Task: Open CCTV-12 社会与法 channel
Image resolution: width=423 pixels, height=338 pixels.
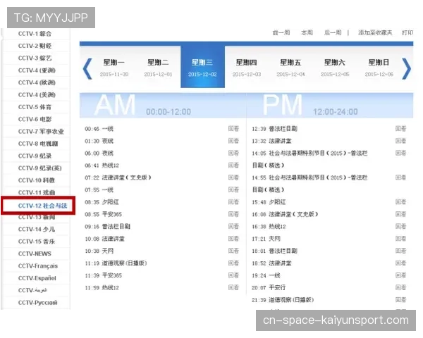Action: (42, 206)
